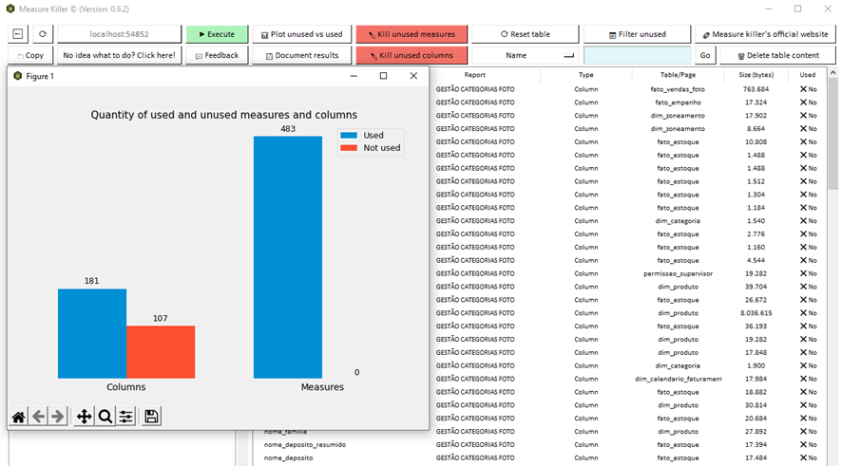Select the nome_deposito_resumido row name
842x466 pixels.
point(304,445)
